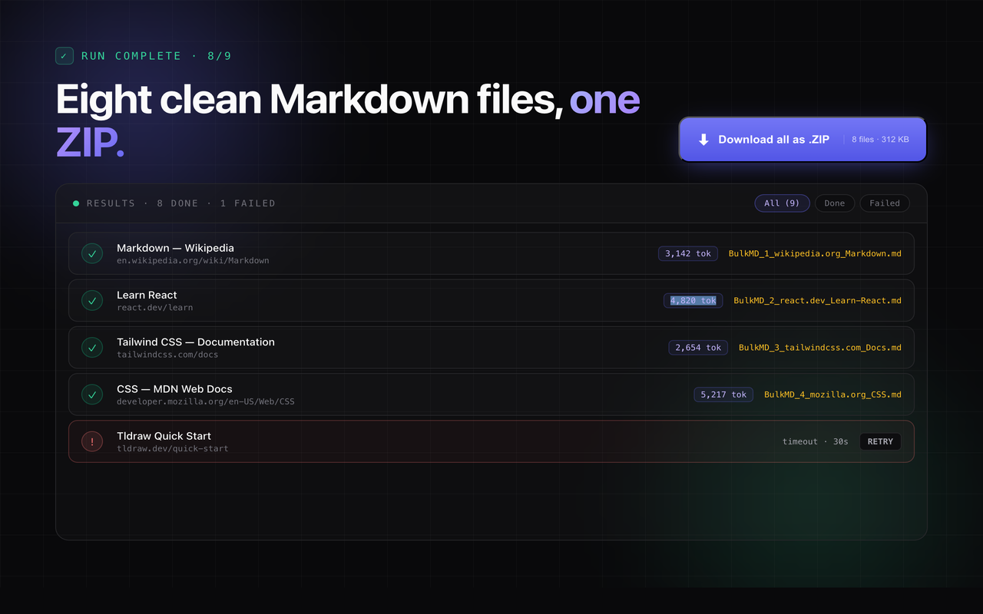983x614 pixels.
Task: Click the react.dev/learn URL
Action: tap(155, 308)
